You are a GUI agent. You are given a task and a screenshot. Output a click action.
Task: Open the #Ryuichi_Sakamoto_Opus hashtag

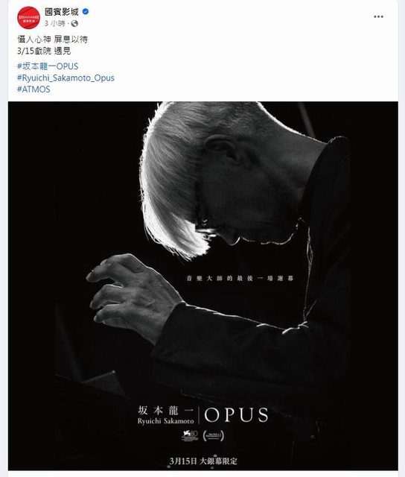[66, 78]
